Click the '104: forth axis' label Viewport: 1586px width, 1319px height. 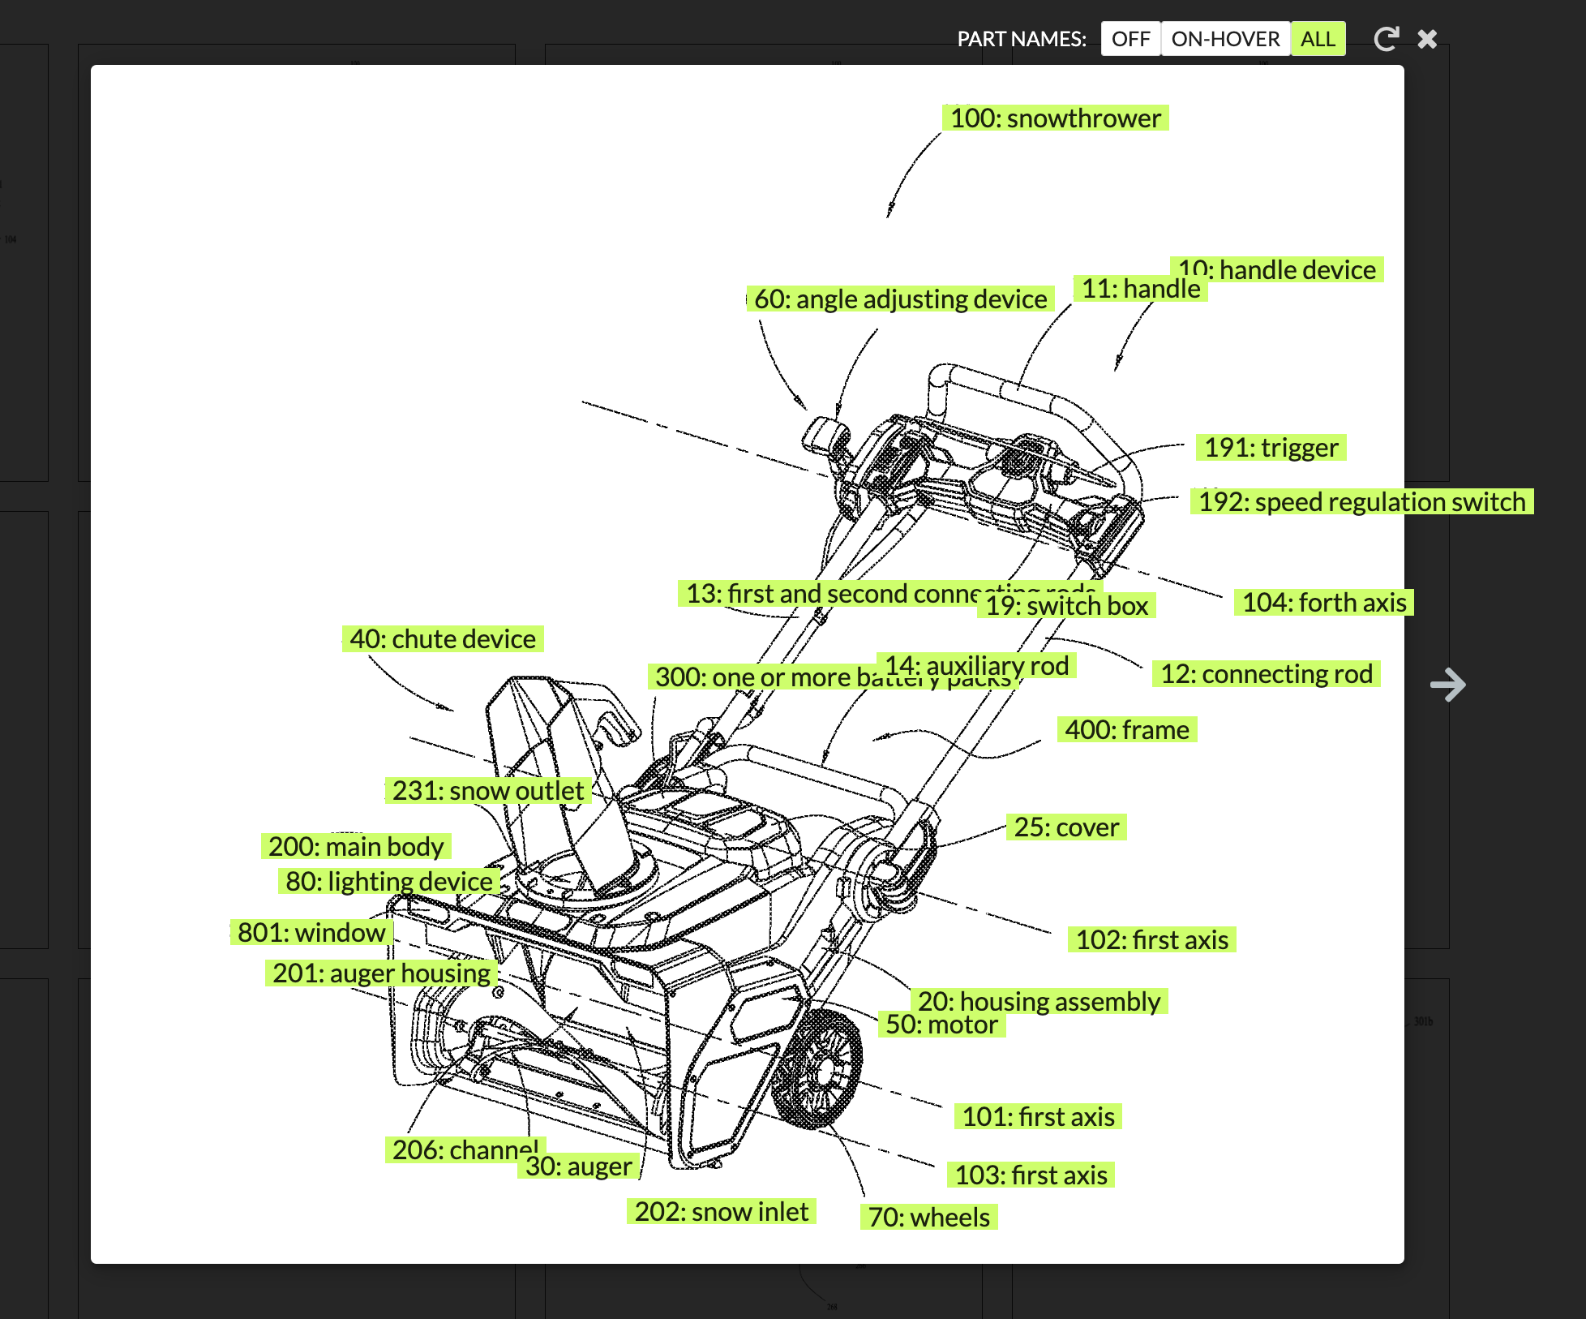(1323, 603)
